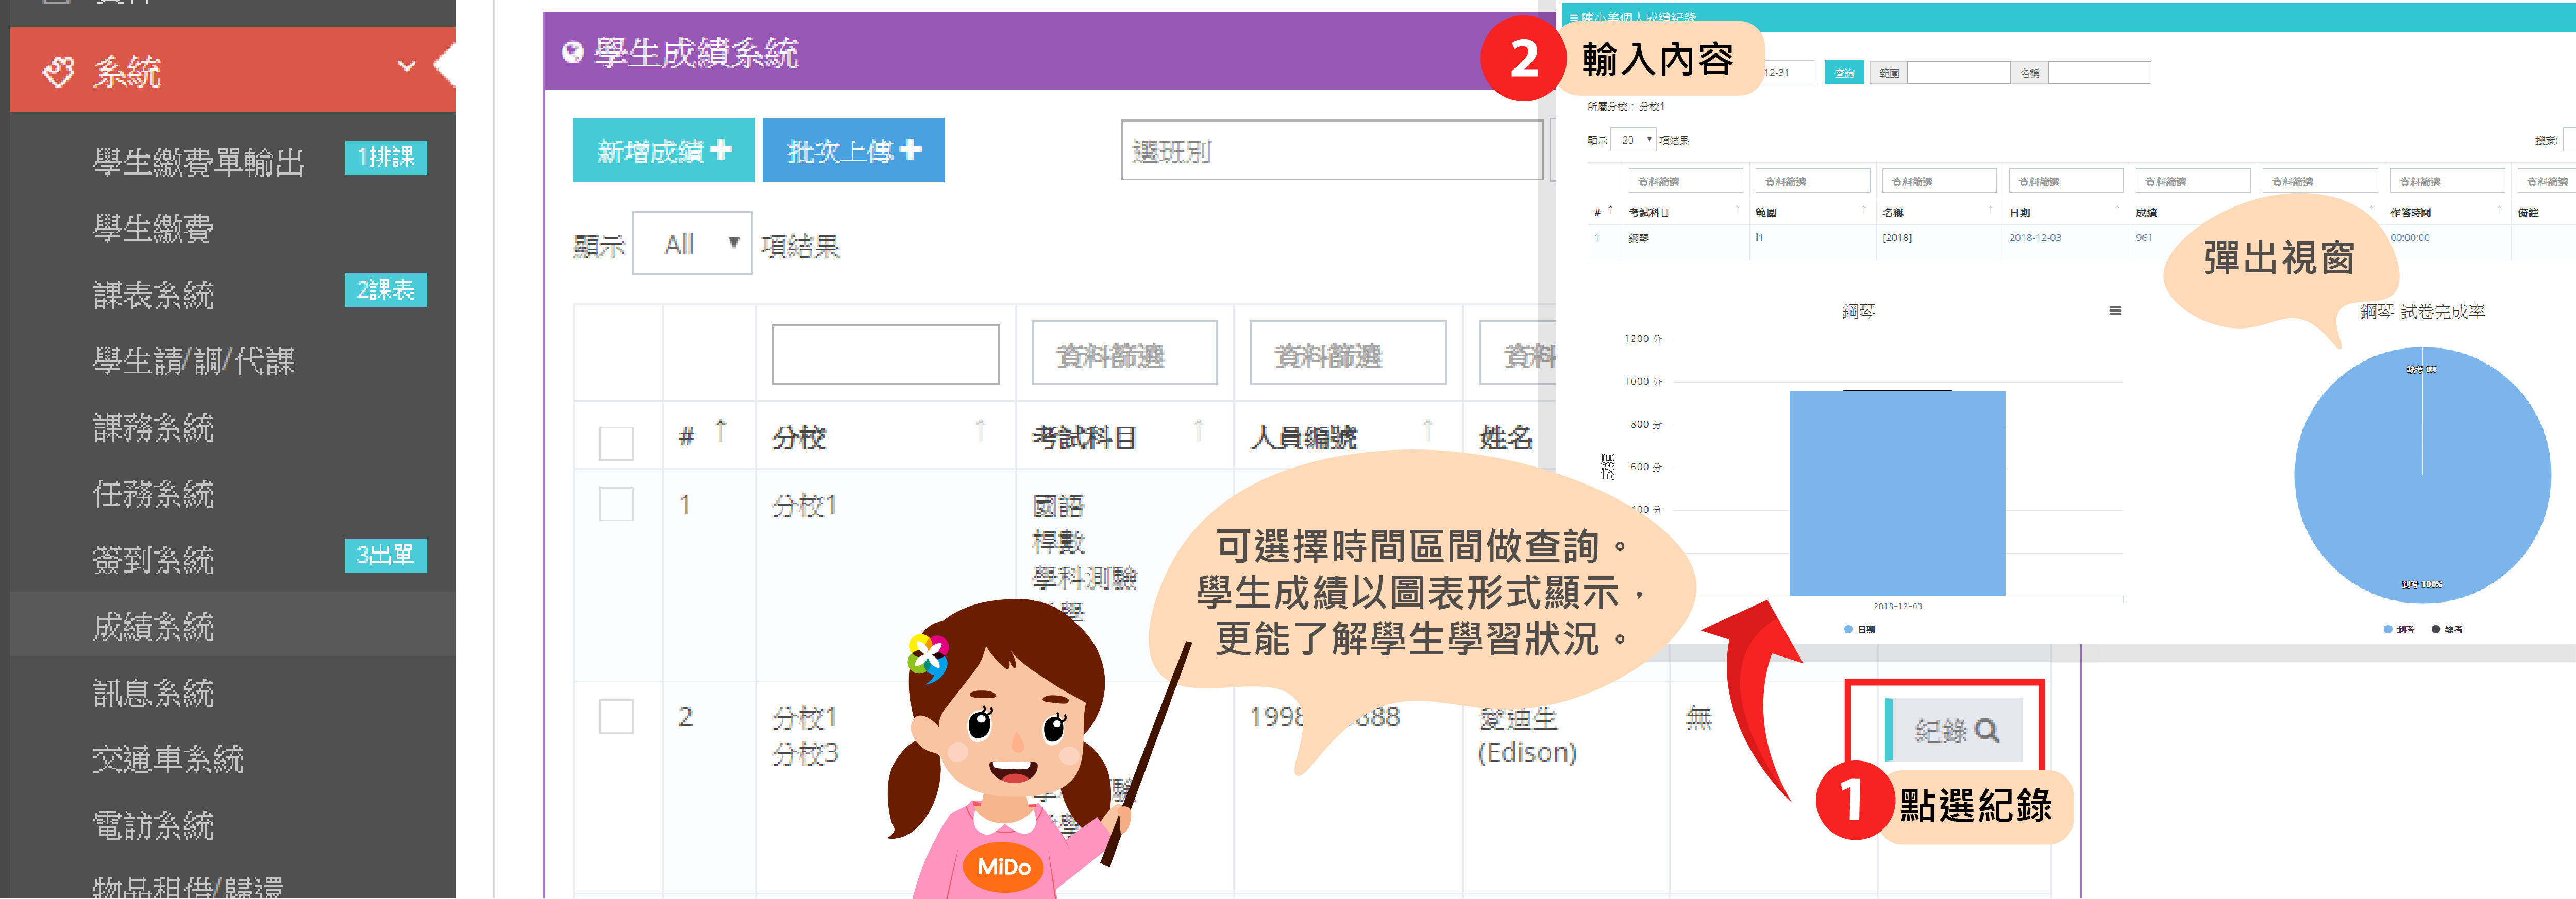Check the row 1 checkbox
The width and height of the screenshot is (2576, 899).
pos(616,505)
